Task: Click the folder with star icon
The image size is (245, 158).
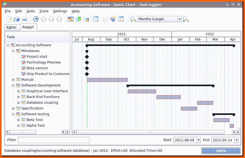Action: click(86, 19)
